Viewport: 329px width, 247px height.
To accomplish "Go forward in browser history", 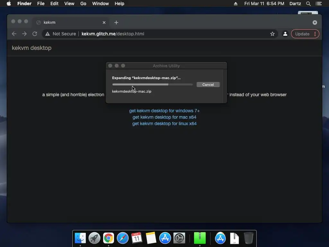I will click(24, 34).
